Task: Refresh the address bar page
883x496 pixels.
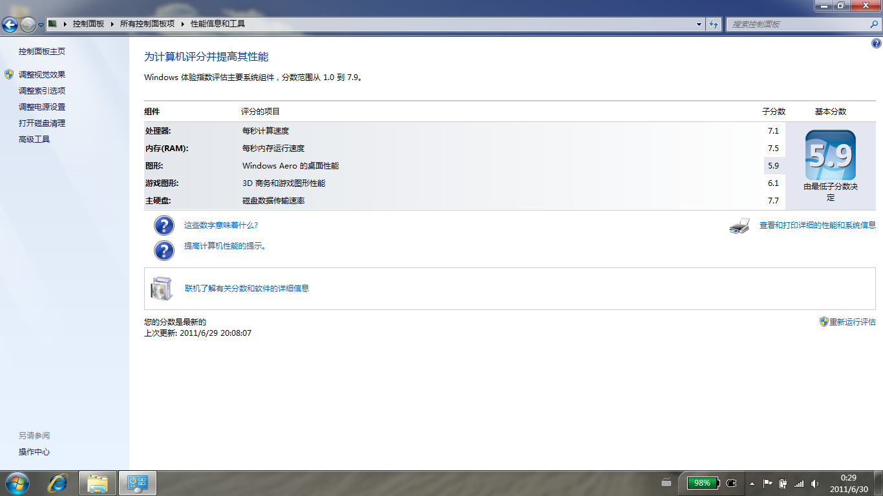Action: [714, 25]
